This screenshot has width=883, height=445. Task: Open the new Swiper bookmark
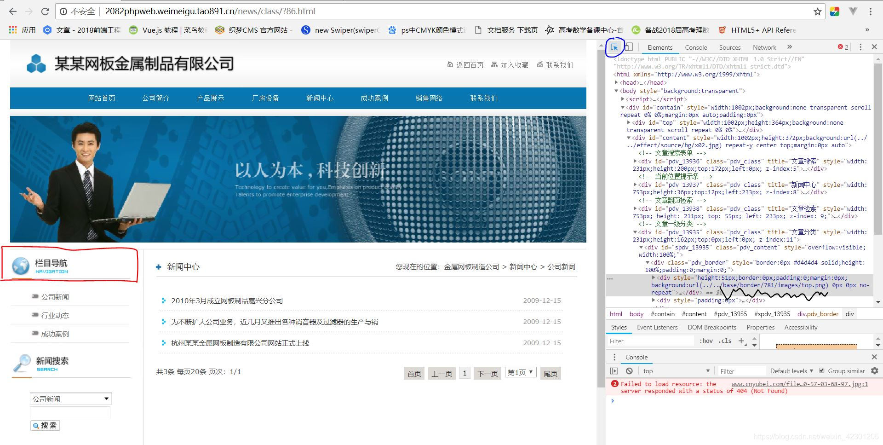point(340,30)
